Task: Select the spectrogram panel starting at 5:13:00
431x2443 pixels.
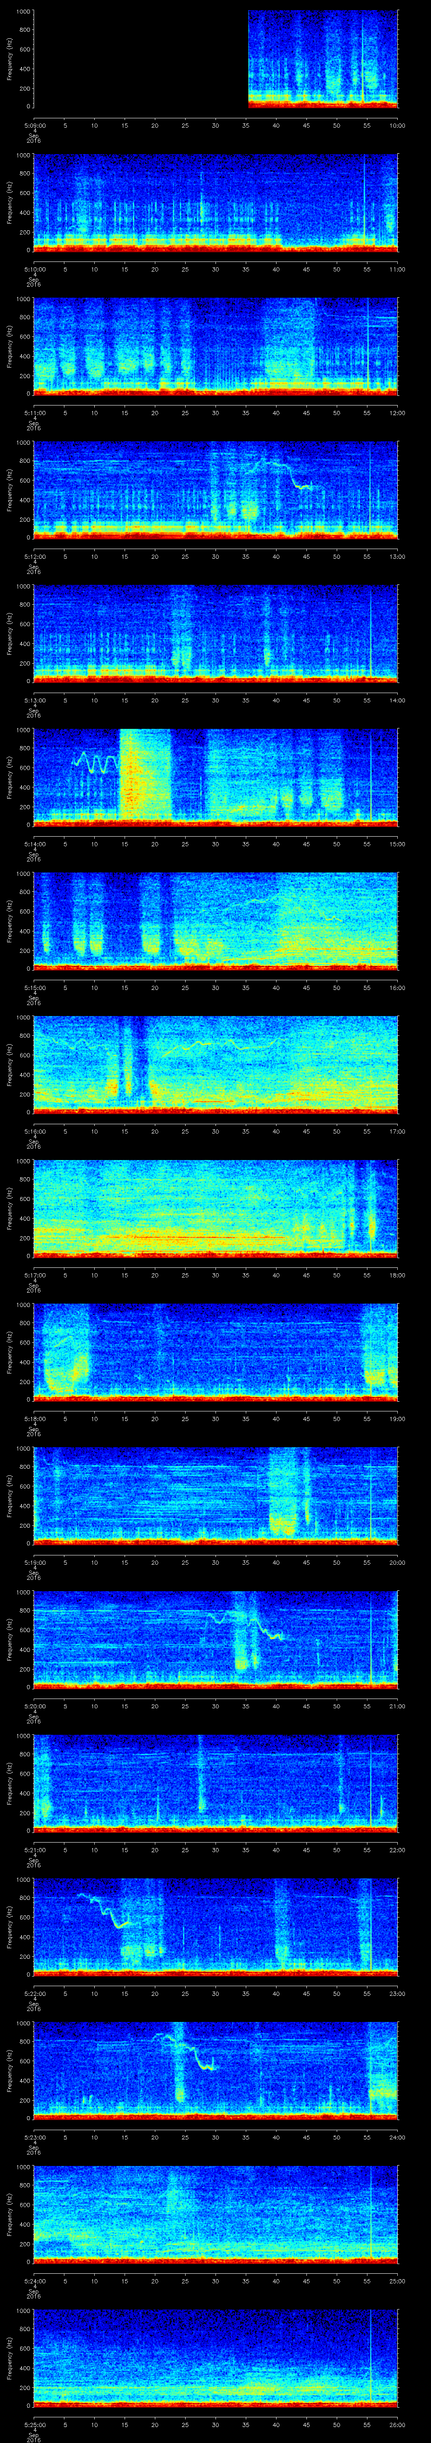Action: coord(216,634)
